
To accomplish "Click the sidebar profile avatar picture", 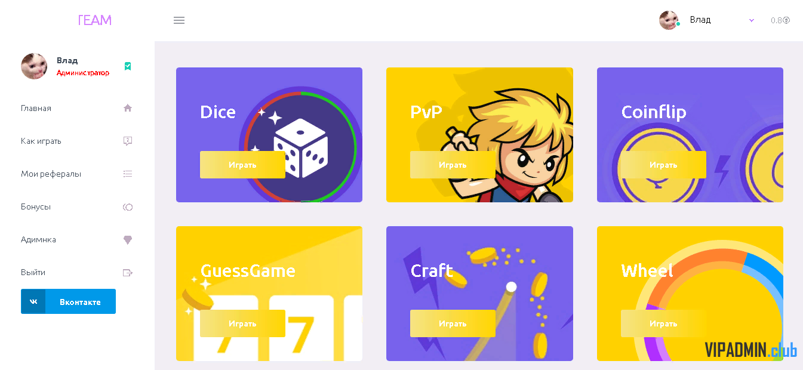I will pos(34,66).
